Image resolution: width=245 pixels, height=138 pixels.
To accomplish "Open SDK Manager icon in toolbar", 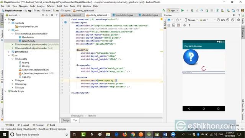I will (228, 10).
